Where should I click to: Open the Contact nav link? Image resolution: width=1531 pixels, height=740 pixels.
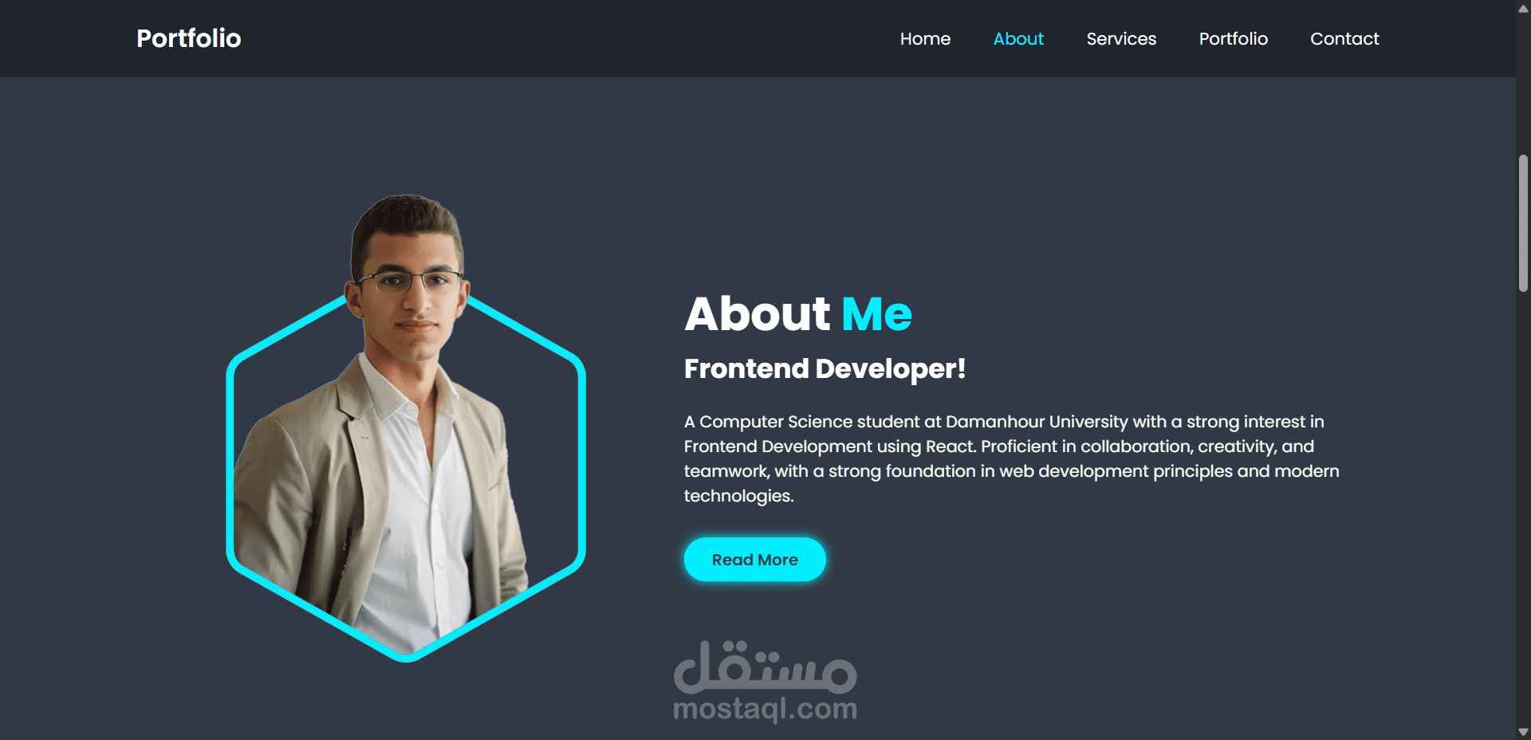1344,38
